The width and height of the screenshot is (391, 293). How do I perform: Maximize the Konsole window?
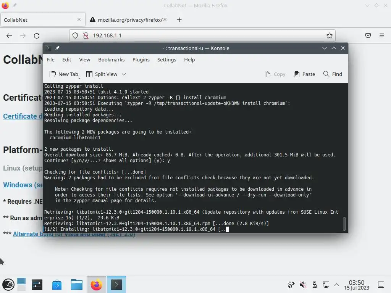[x=334, y=48]
